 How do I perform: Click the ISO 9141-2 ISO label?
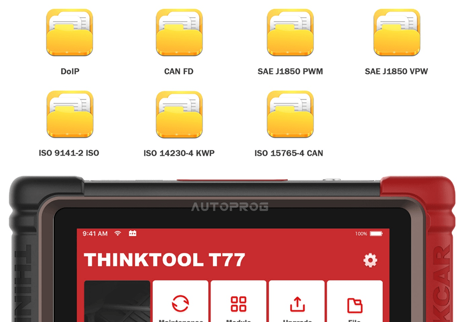pyautogui.click(x=69, y=153)
